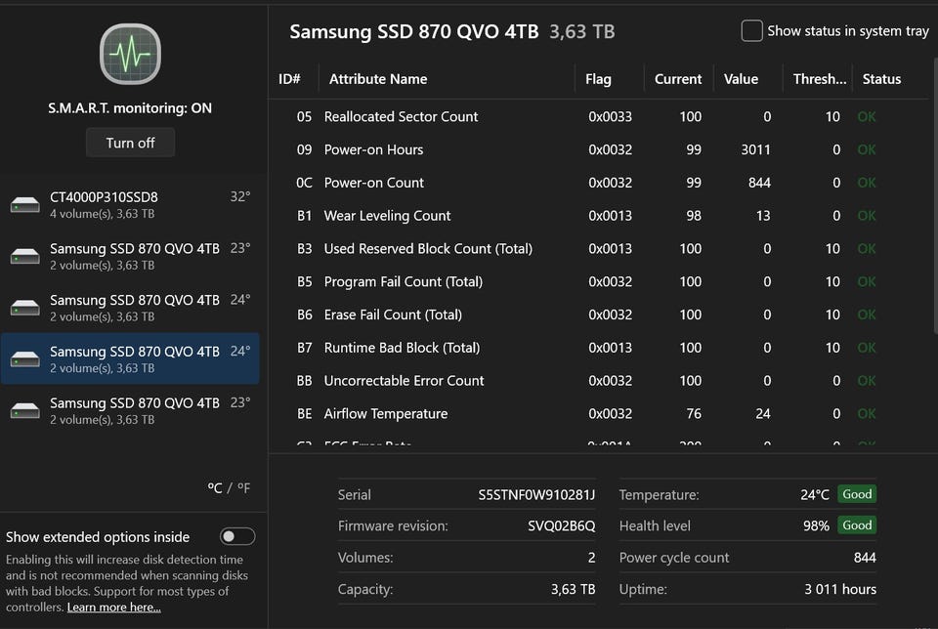Click the Thresh... column header
The image size is (938, 629).
click(819, 79)
